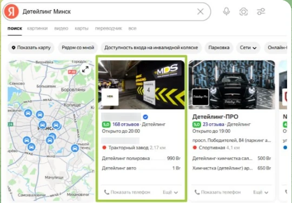Switch to the карты tab
Screen dimensions: 292x203
(x=82, y=28)
